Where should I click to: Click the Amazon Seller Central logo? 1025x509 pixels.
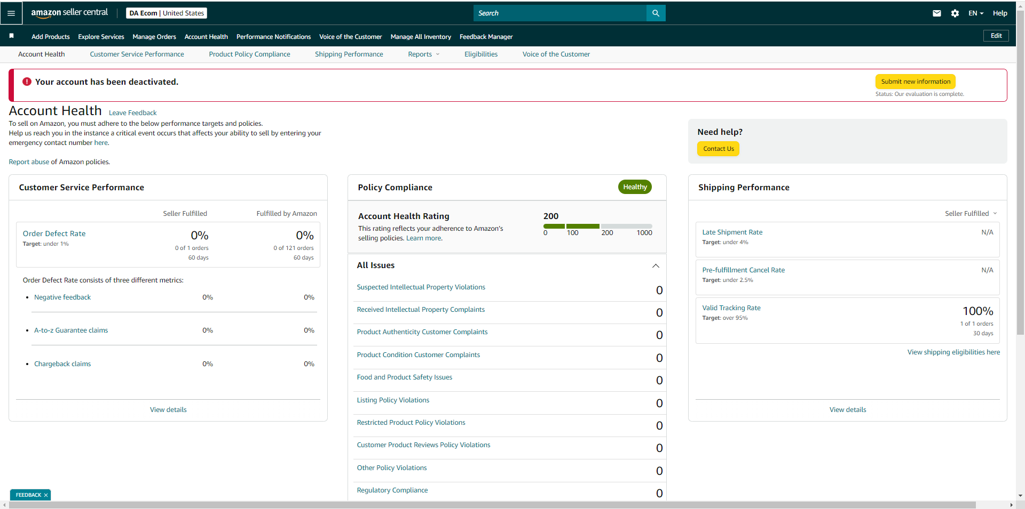coord(69,13)
